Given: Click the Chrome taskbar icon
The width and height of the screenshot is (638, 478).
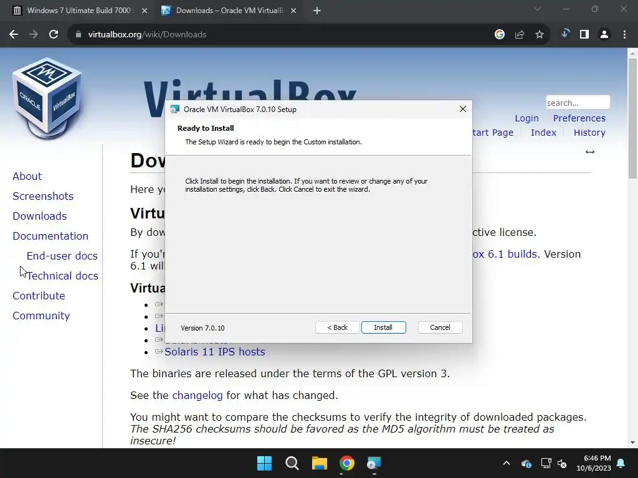Looking at the screenshot, I should tap(347, 463).
